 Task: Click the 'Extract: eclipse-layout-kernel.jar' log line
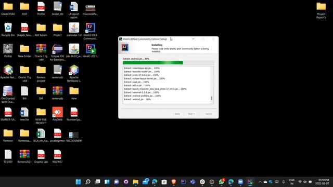[145, 78]
